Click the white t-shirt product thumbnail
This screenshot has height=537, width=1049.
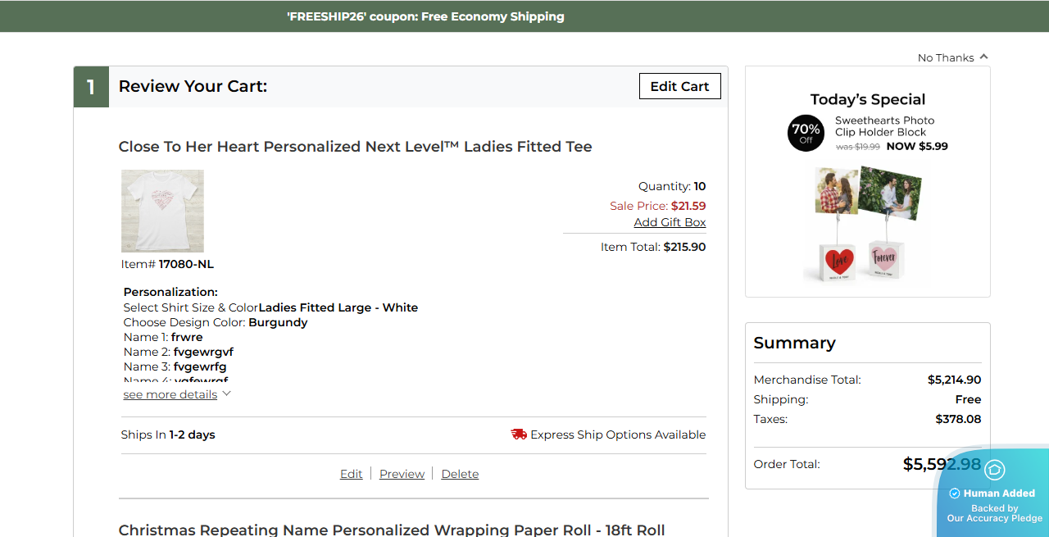(x=162, y=211)
